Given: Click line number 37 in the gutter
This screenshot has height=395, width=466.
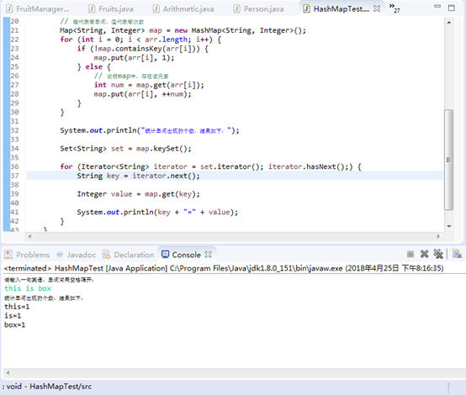Looking at the screenshot, I should [x=14, y=176].
